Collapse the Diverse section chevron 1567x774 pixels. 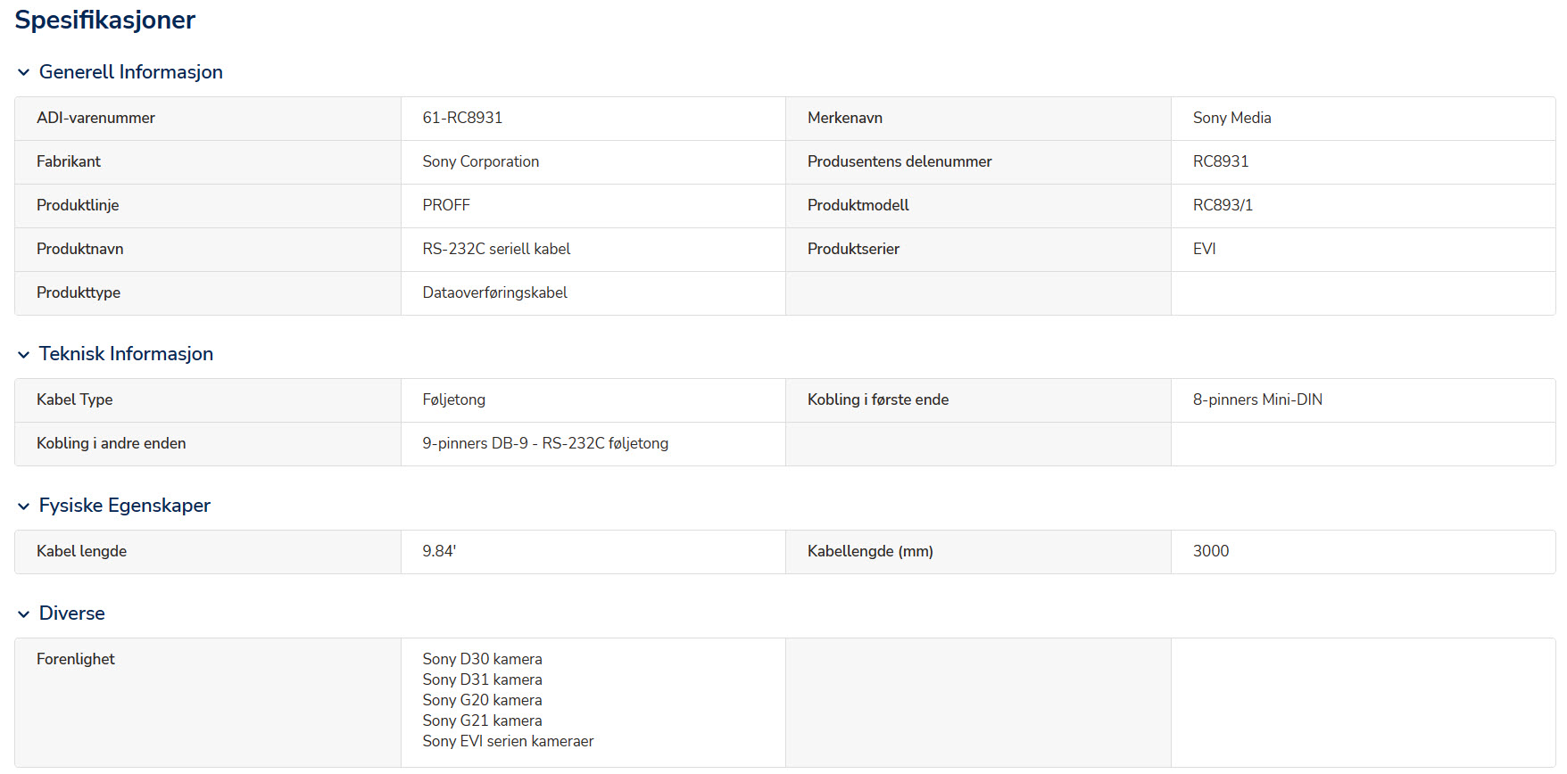coord(23,613)
